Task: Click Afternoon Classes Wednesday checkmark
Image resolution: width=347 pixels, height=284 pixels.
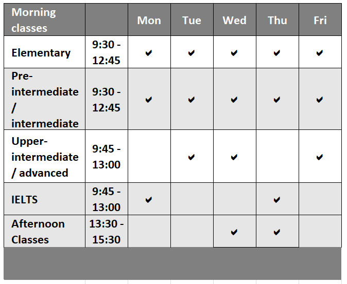Action: point(234,232)
